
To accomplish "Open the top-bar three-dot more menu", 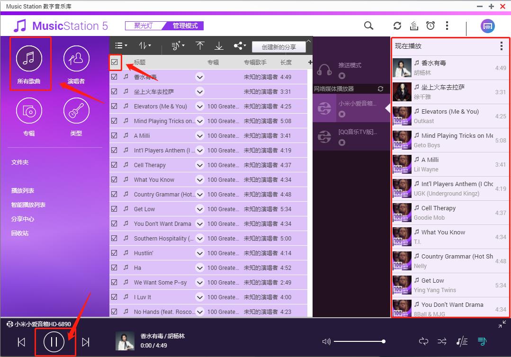I will (x=447, y=26).
